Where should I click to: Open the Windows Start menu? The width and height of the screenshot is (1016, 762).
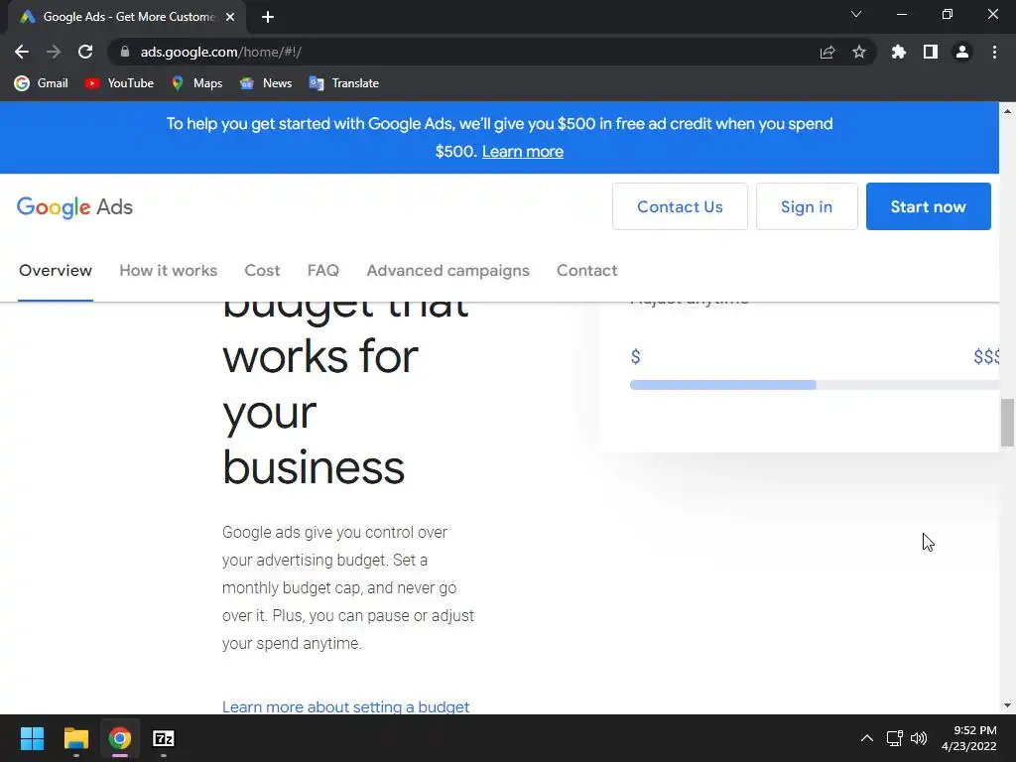32,738
